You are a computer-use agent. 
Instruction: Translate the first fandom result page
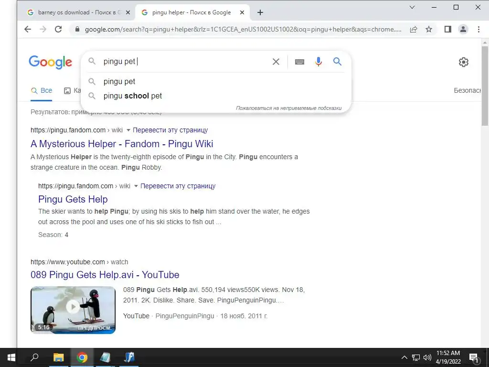pos(170,130)
